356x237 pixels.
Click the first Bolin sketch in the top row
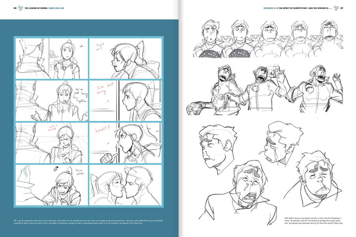[x=209, y=39]
